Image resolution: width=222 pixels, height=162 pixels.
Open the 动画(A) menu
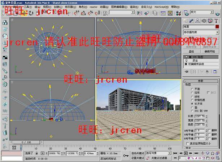click(104, 7)
